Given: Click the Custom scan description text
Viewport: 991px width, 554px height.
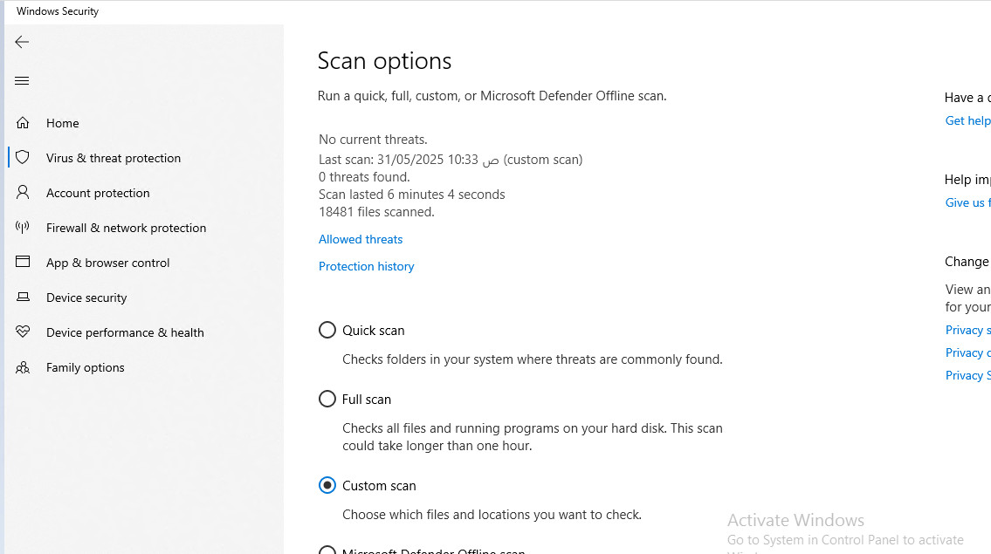Looking at the screenshot, I should pyautogui.click(x=492, y=515).
